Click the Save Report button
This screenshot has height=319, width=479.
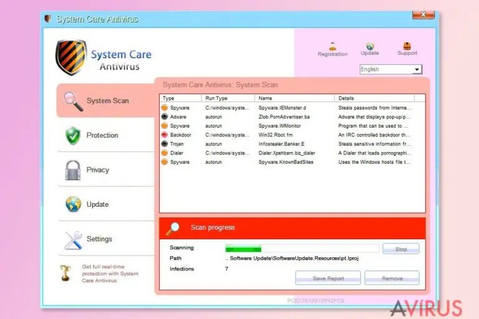tap(328, 278)
